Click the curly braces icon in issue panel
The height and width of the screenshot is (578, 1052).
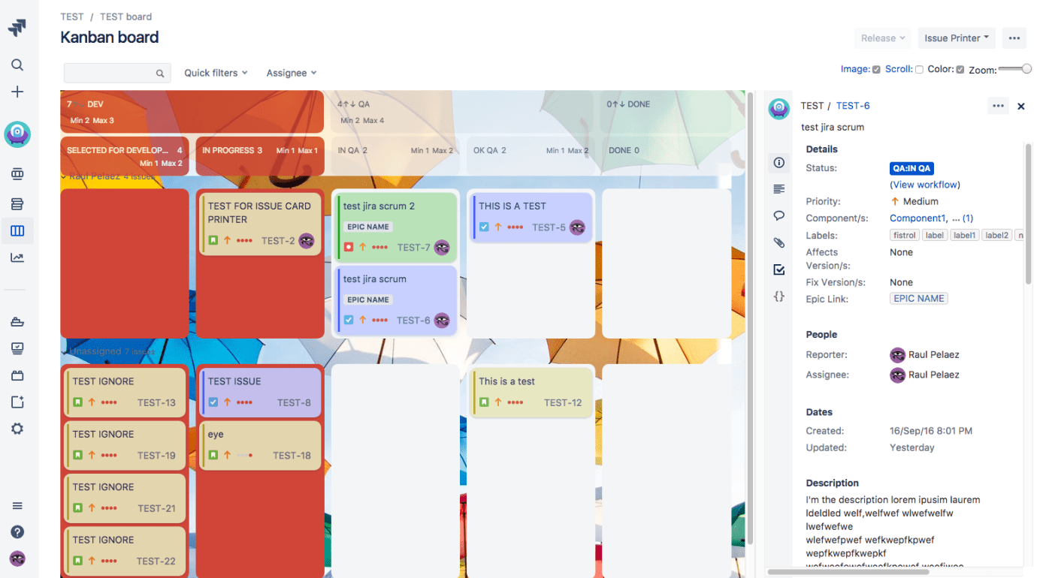[779, 297]
